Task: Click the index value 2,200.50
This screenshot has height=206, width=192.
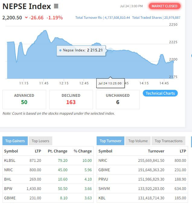Action: [12, 18]
